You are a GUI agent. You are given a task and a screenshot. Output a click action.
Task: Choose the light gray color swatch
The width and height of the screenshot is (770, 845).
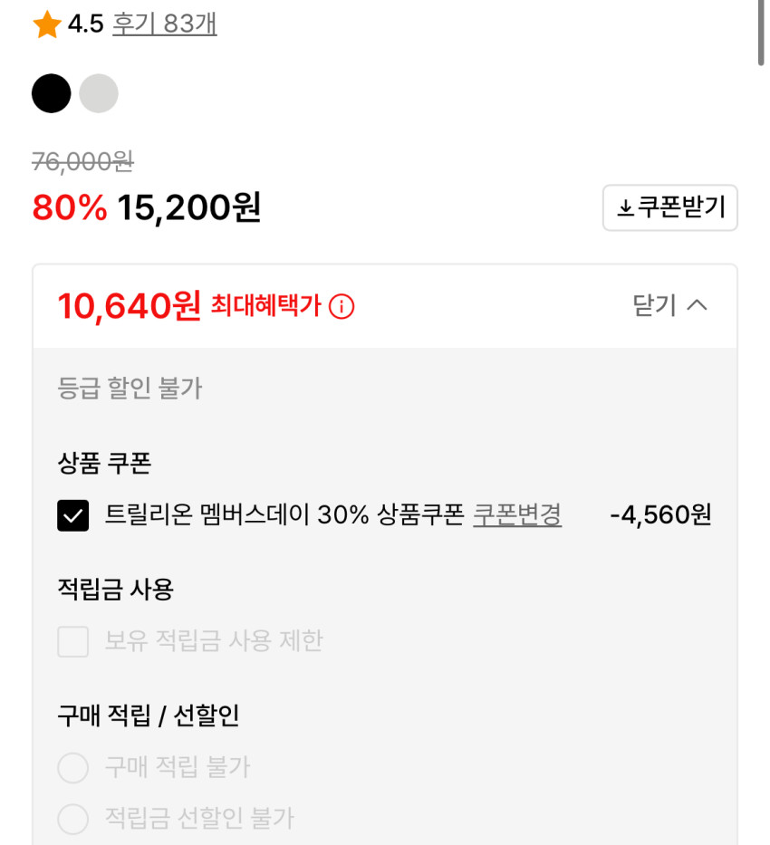99,93
